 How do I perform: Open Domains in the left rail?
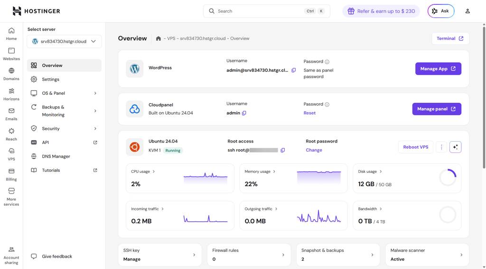coord(11,74)
